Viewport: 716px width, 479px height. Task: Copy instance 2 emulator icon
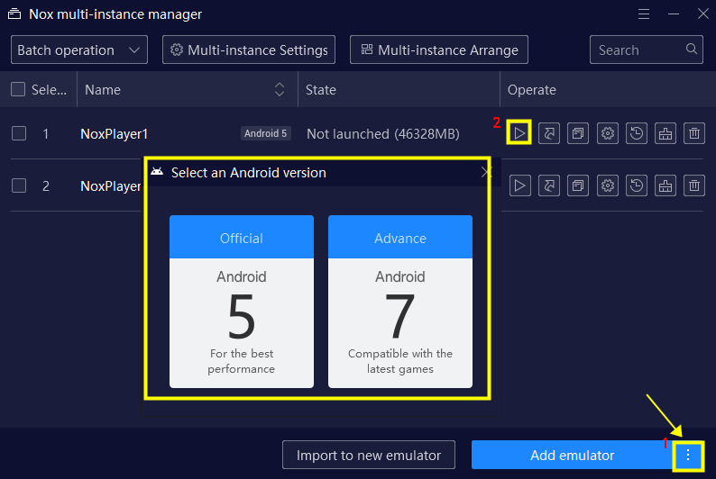(578, 185)
